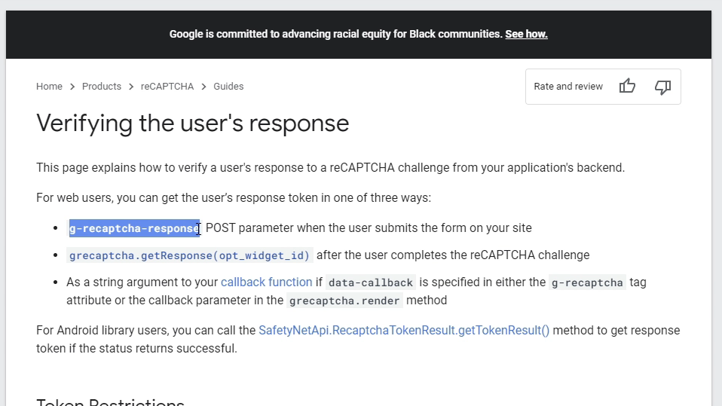Viewport: 722px width, 406px height.
Task: Click the chevron between reCAPTCHA and Guides
Action: tap(203, 87)
